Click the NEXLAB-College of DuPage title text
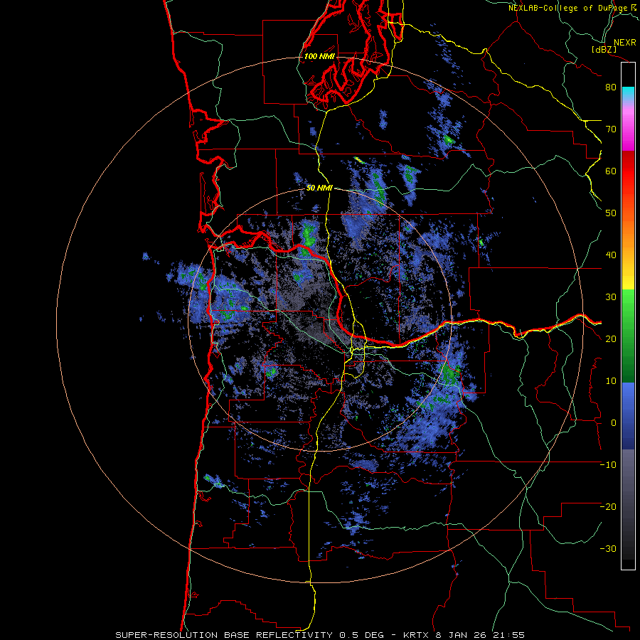Image resolution: width=640 pixels, height=640 pixels. (x=568, y=8)
